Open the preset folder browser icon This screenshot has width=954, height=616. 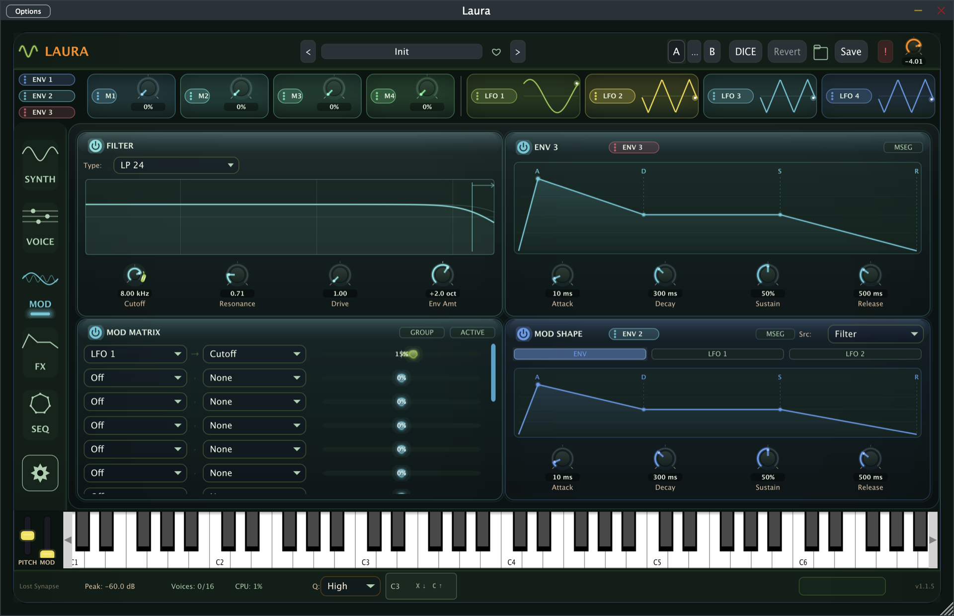coord(820,52)
